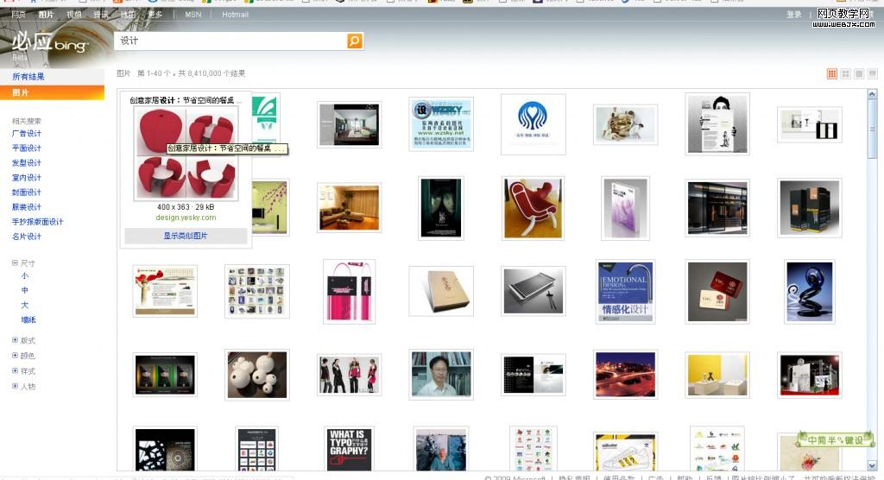
Task: Click the 广告设计 related search link
Action: pyautogui.click(x=27, y=134)
